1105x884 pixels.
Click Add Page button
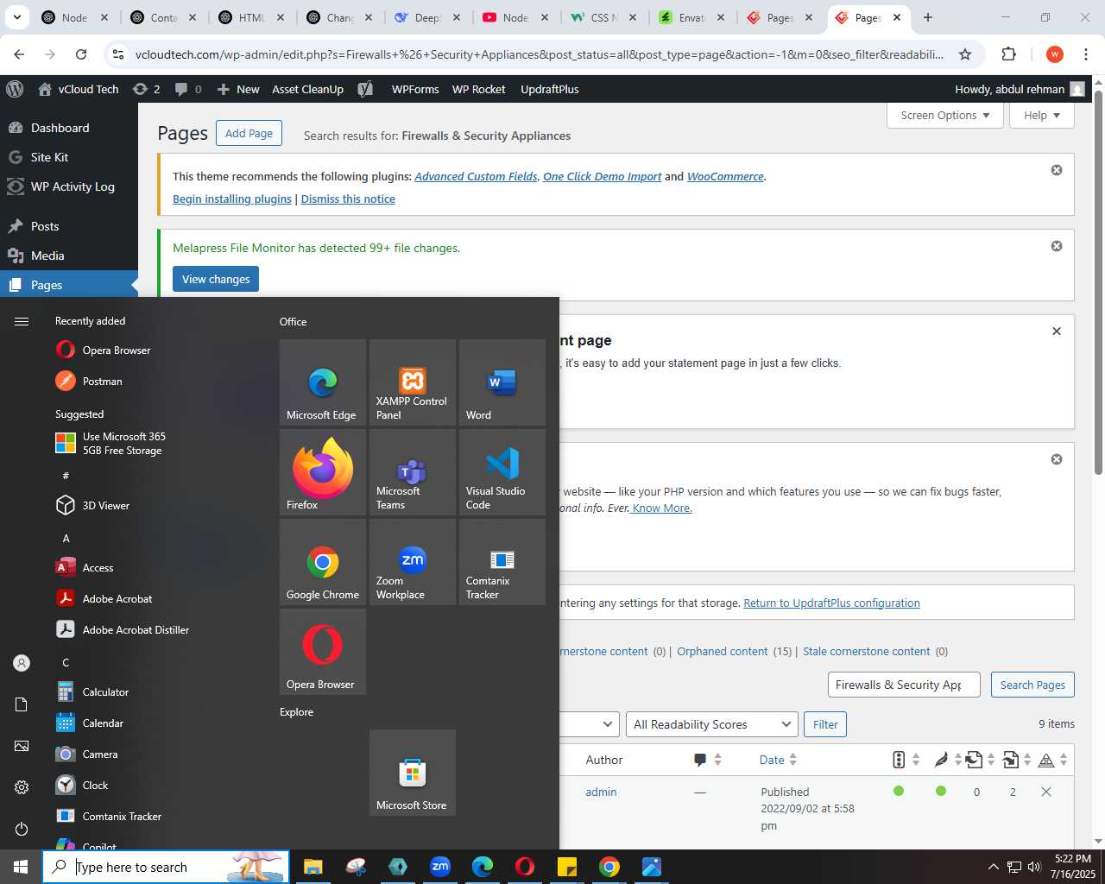(x=249, y=133)
